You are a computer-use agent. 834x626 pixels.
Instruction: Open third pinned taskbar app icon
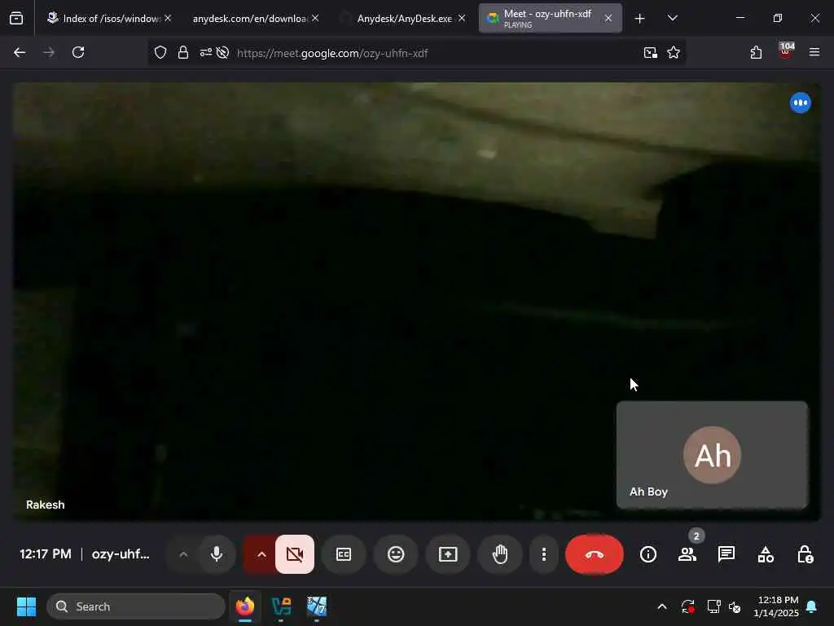[317, 606]
